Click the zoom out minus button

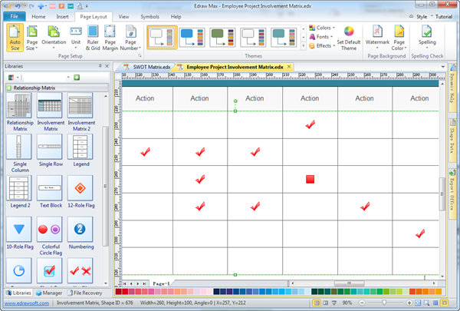362,303
